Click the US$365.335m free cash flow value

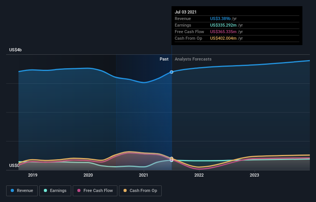[x=223, y=32]
